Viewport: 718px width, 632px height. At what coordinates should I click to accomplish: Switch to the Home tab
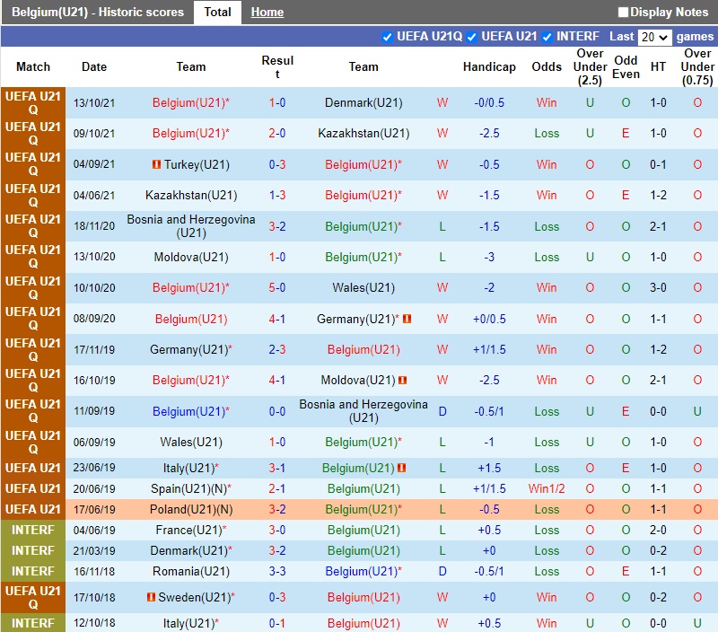coord(267,13)
